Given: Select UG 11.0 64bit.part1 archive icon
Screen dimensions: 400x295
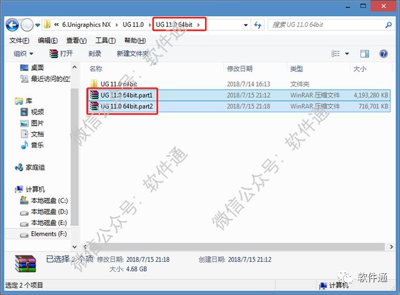Looking at the screenshot, I should pyautogui.click(x=94, y=95).
